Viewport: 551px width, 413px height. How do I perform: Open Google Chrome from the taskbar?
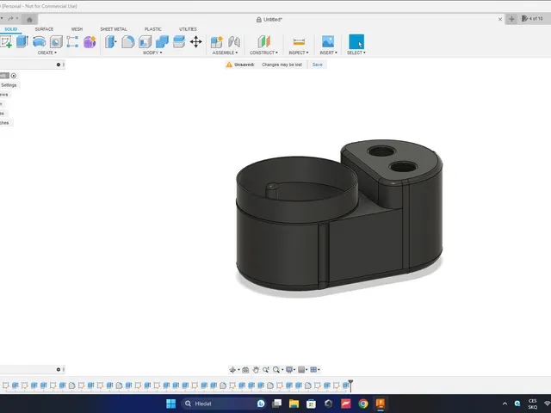click(x=363, y=404)
